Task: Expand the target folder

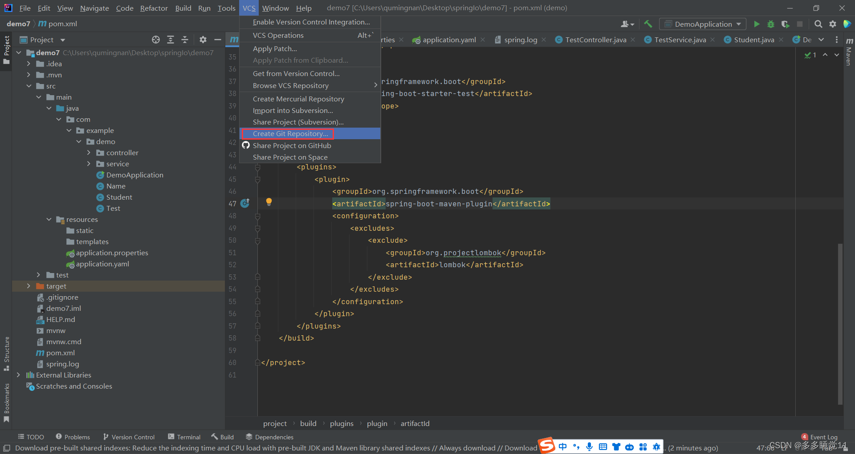Action: 28,286
